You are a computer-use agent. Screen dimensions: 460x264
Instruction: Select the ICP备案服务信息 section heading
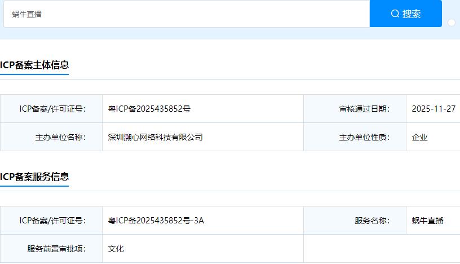pyautogui.click(x=34, y=177)
